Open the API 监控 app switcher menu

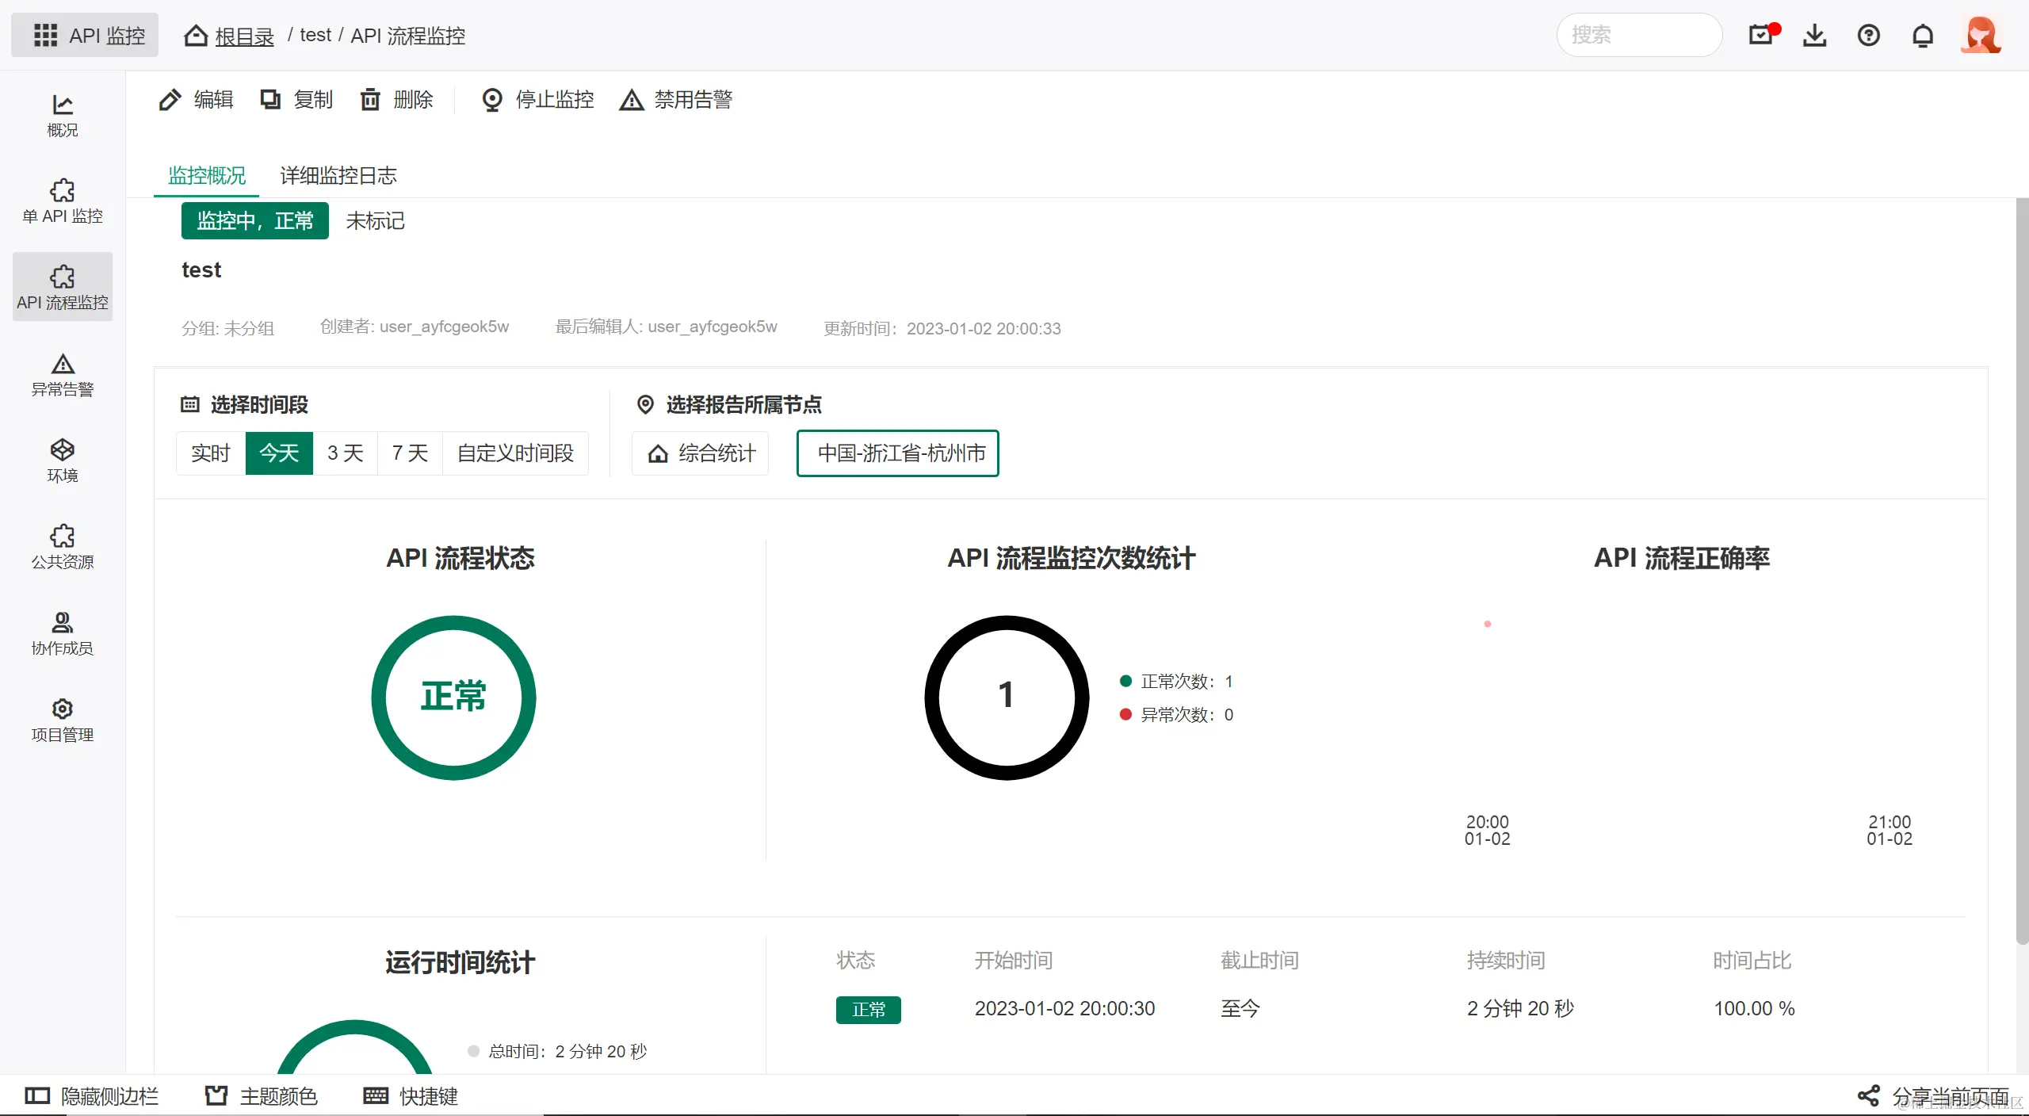(86, 36)
